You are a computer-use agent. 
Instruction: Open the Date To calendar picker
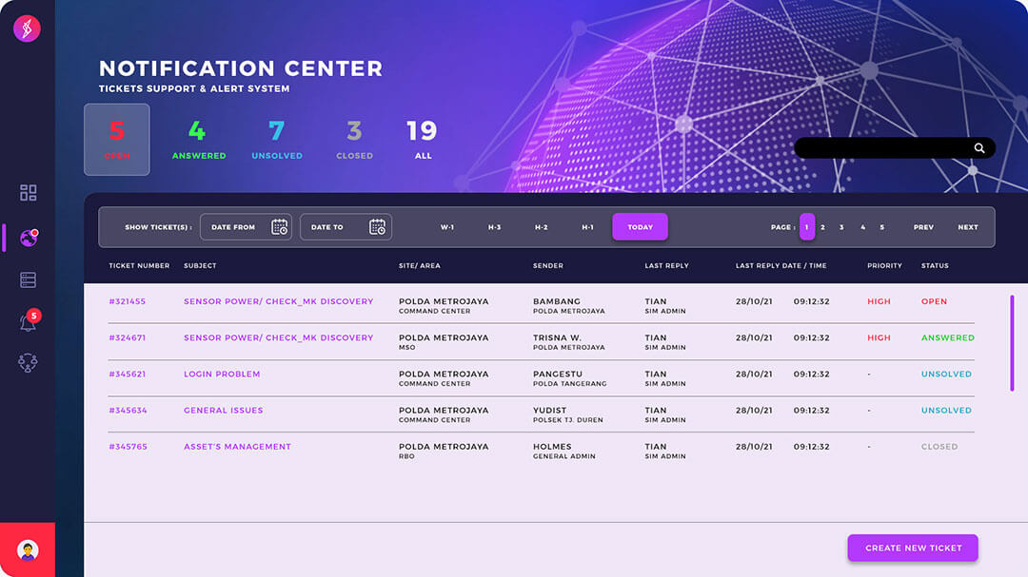[377, 227]
